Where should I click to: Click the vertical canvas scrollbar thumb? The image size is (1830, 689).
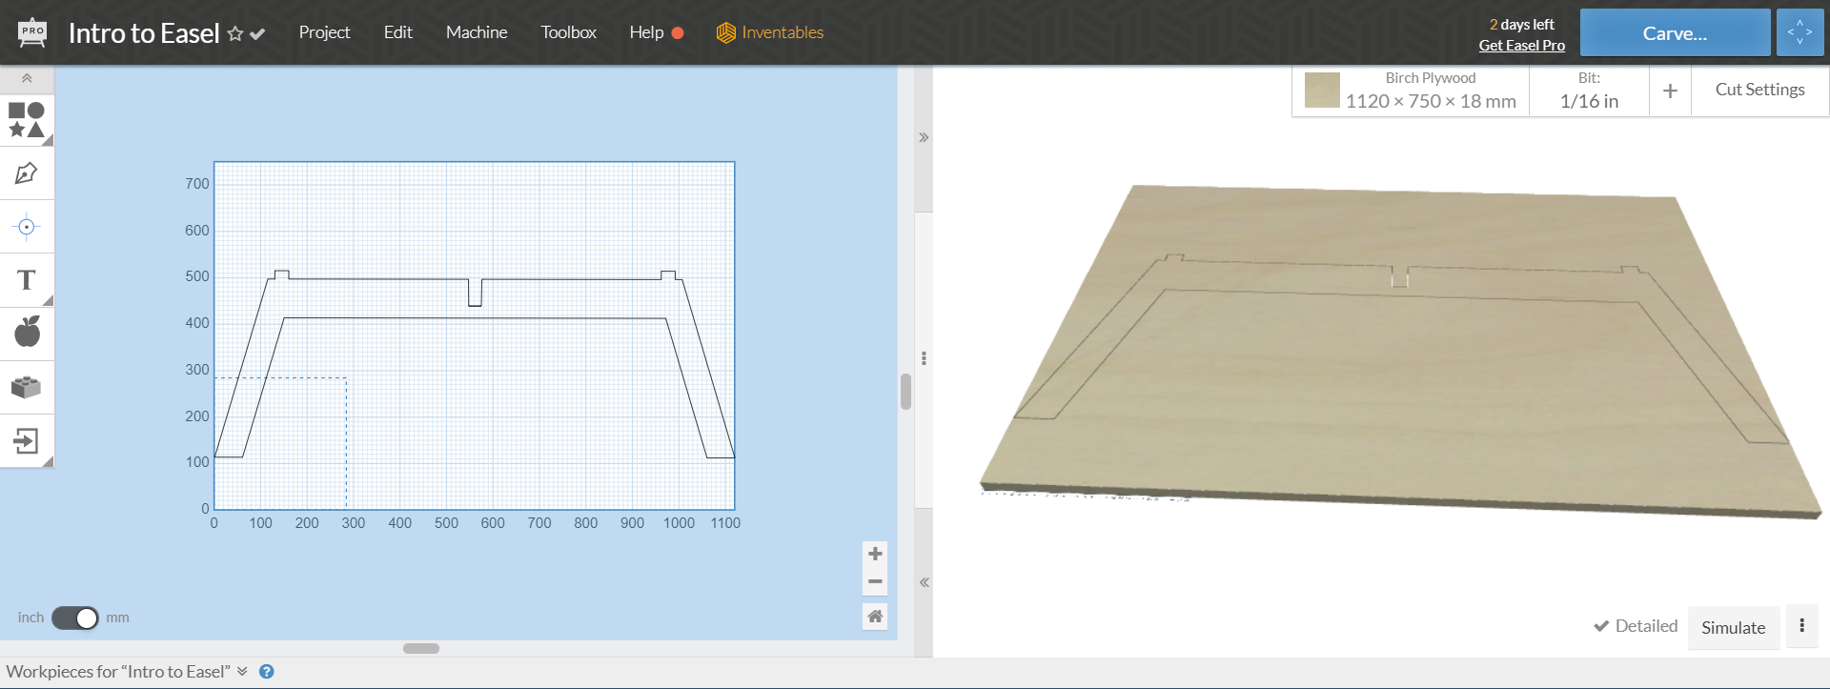905,392
